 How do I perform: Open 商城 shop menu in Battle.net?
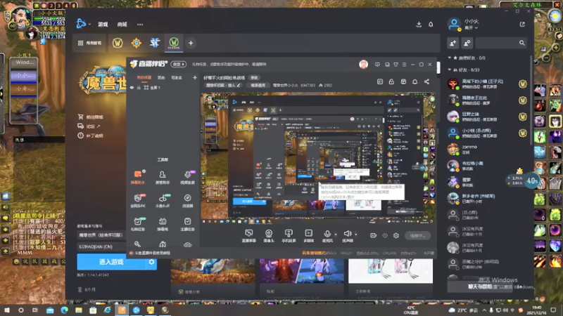pos(122,25)
